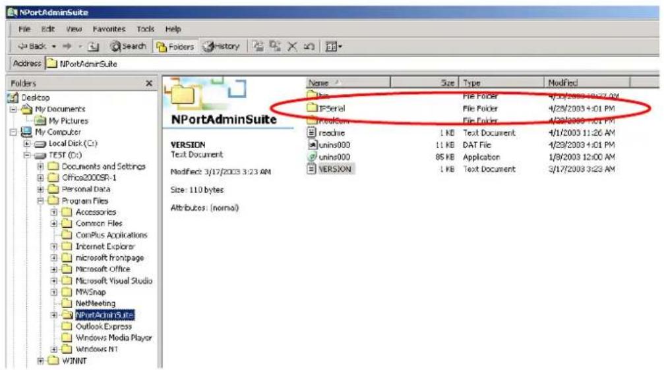The image size is (664, 370).
Task: Expand the Common Files node
Action: pos(54,224)
